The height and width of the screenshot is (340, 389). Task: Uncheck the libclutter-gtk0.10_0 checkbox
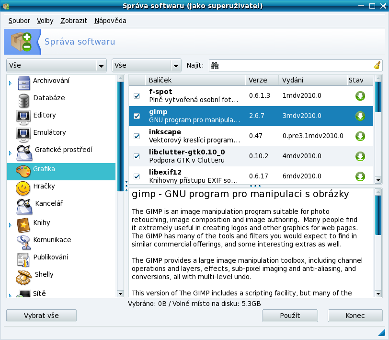[137, 156]
